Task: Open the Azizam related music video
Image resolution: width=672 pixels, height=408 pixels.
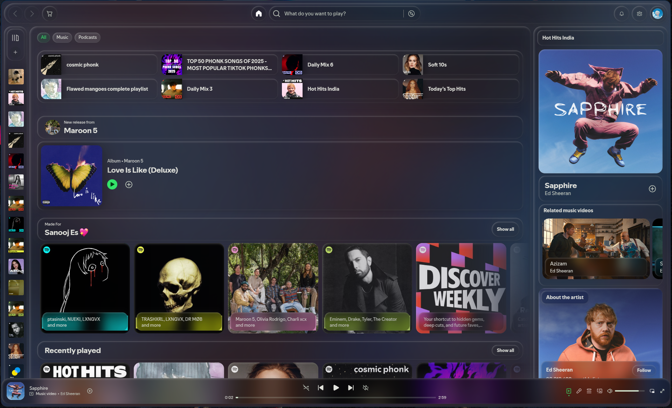Action: pos(596,249)
